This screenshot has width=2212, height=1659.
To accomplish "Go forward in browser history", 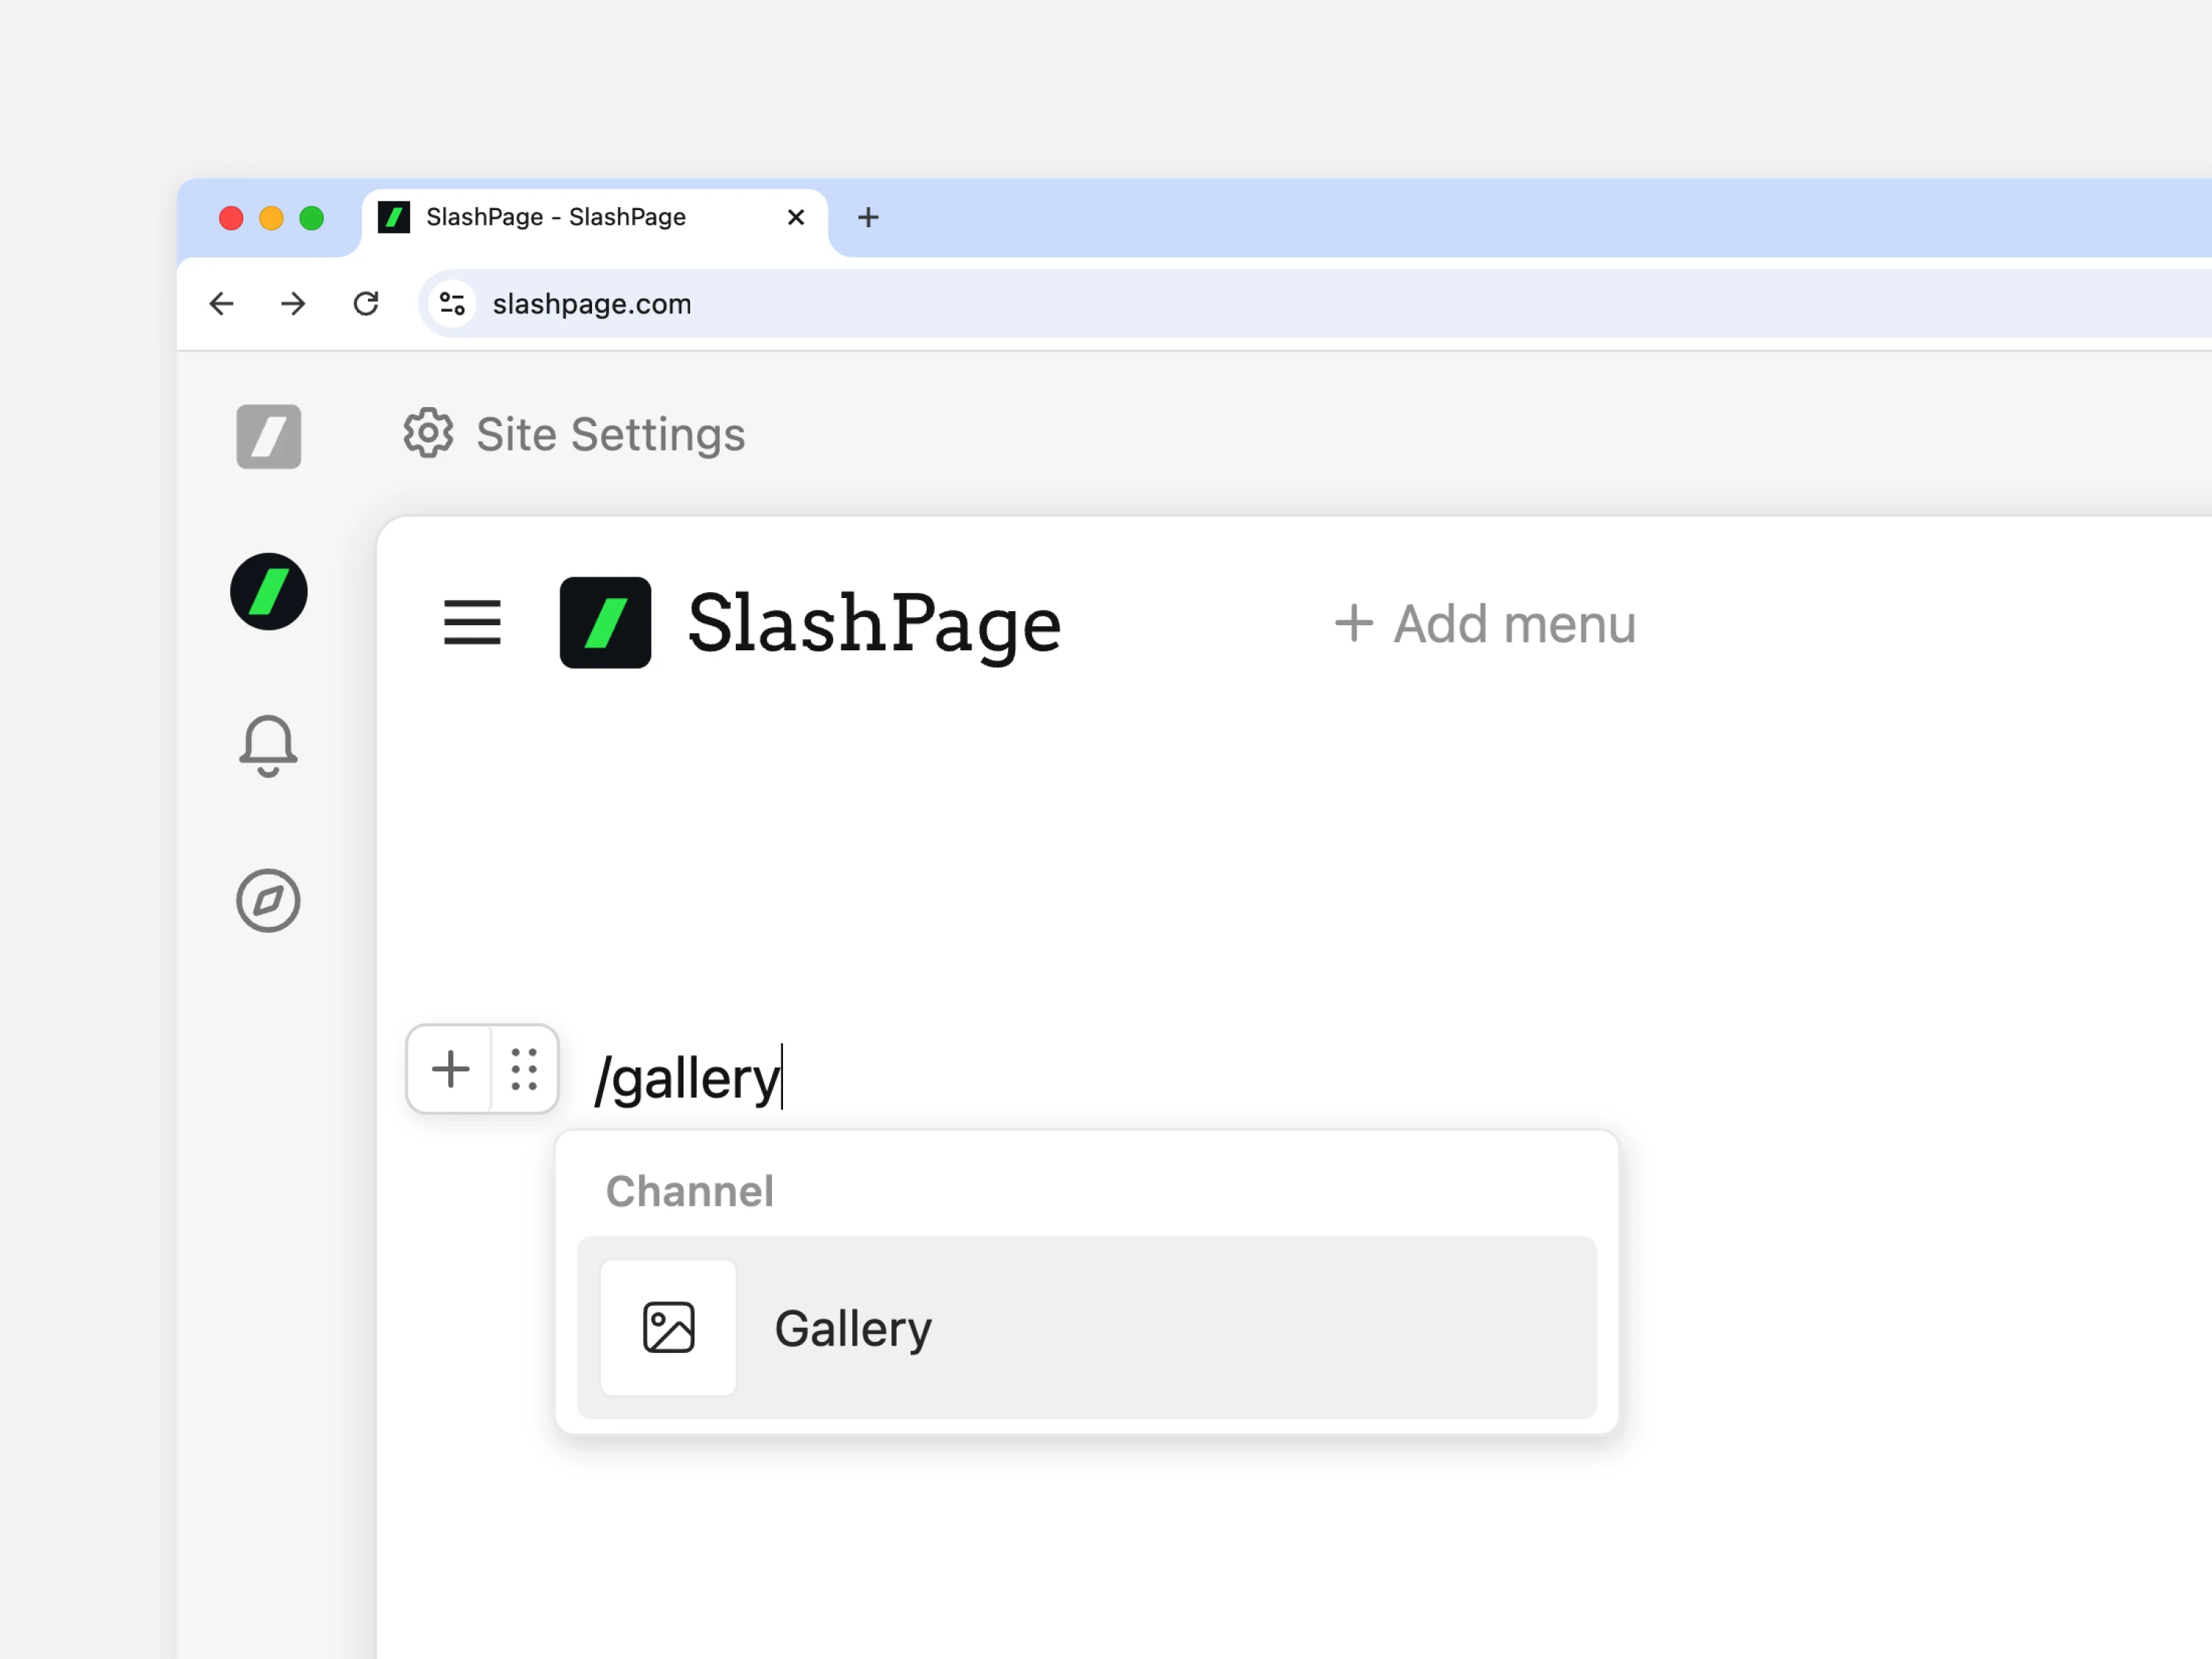I will click(293, 303).
